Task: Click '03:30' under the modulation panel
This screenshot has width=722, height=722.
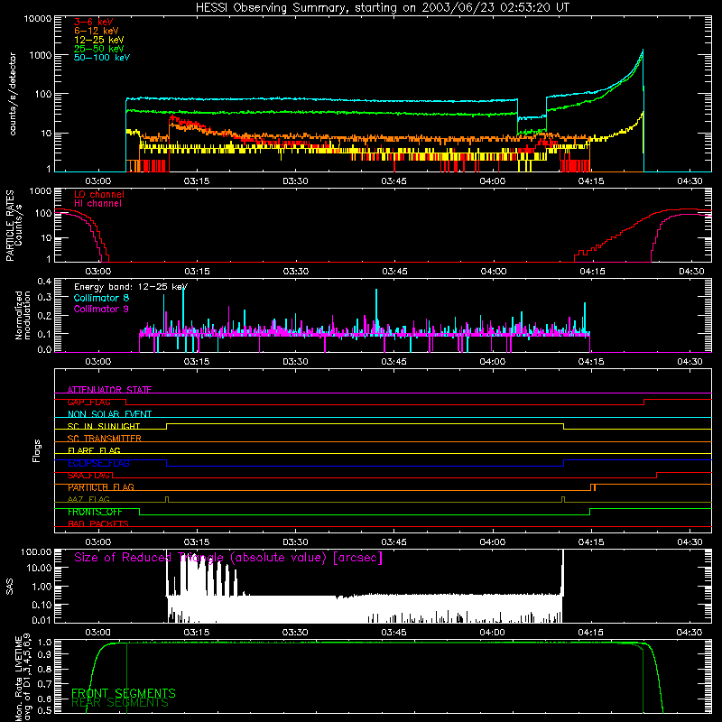Action: point(295,362)
